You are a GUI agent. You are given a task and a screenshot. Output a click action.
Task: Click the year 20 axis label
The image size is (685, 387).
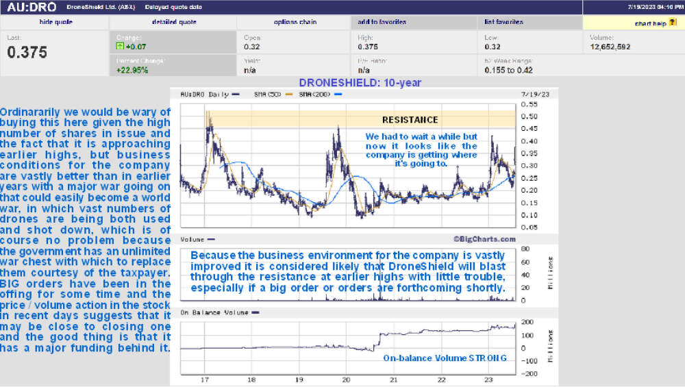point(346,379)
